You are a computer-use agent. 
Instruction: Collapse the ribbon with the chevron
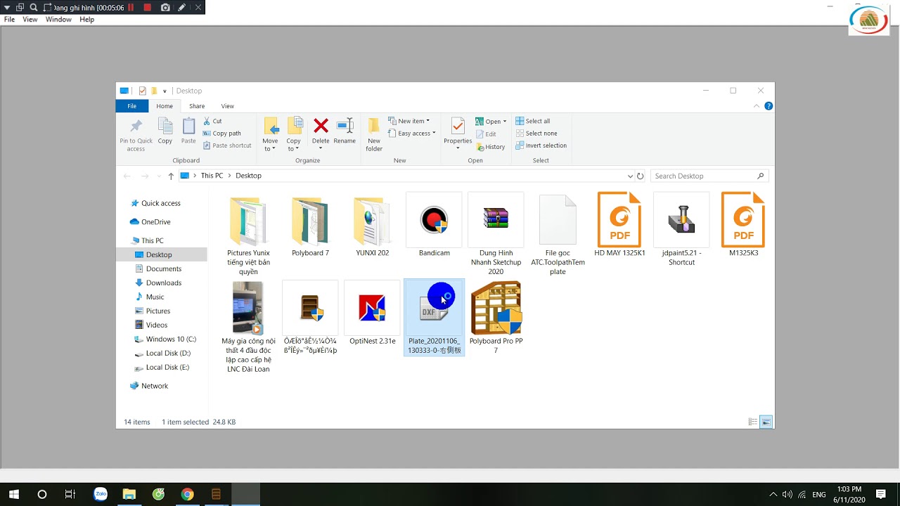757,106
